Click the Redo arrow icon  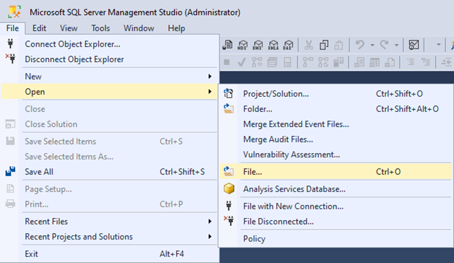pyautogui.click(x=384, y=45)
